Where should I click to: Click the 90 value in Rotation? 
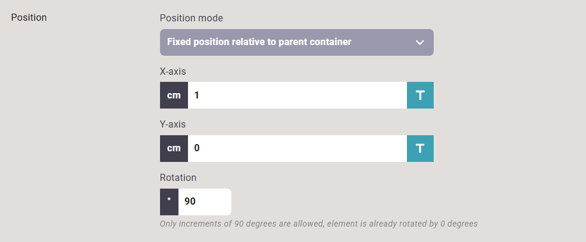coord(190,202)
